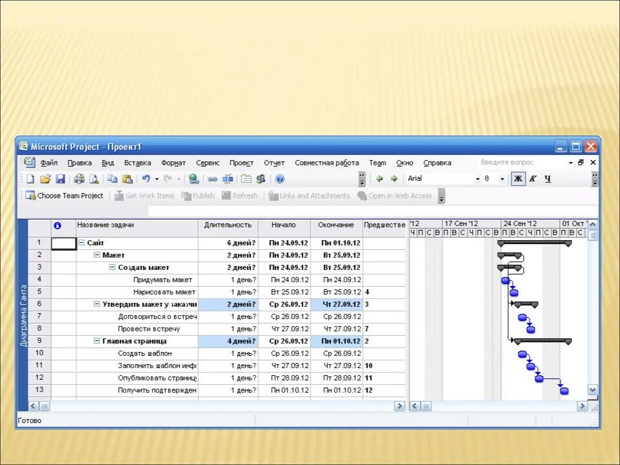Toggle Underline (Ч) formatting
Viewport: 620px width, 465px height.
coord(547,179)
